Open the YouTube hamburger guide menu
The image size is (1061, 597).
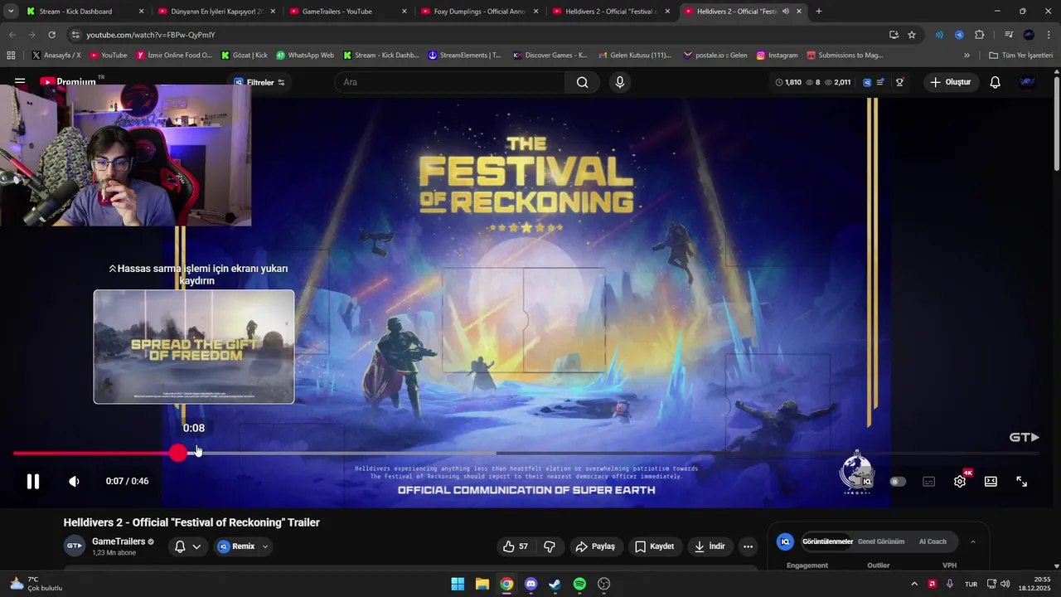[x=20, y=82]
